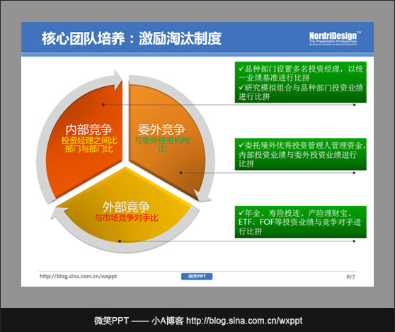This screenshot has height=332, width=395.
Task: Click green box about 年金、寿险投连
Action: [x=301, y=222]
